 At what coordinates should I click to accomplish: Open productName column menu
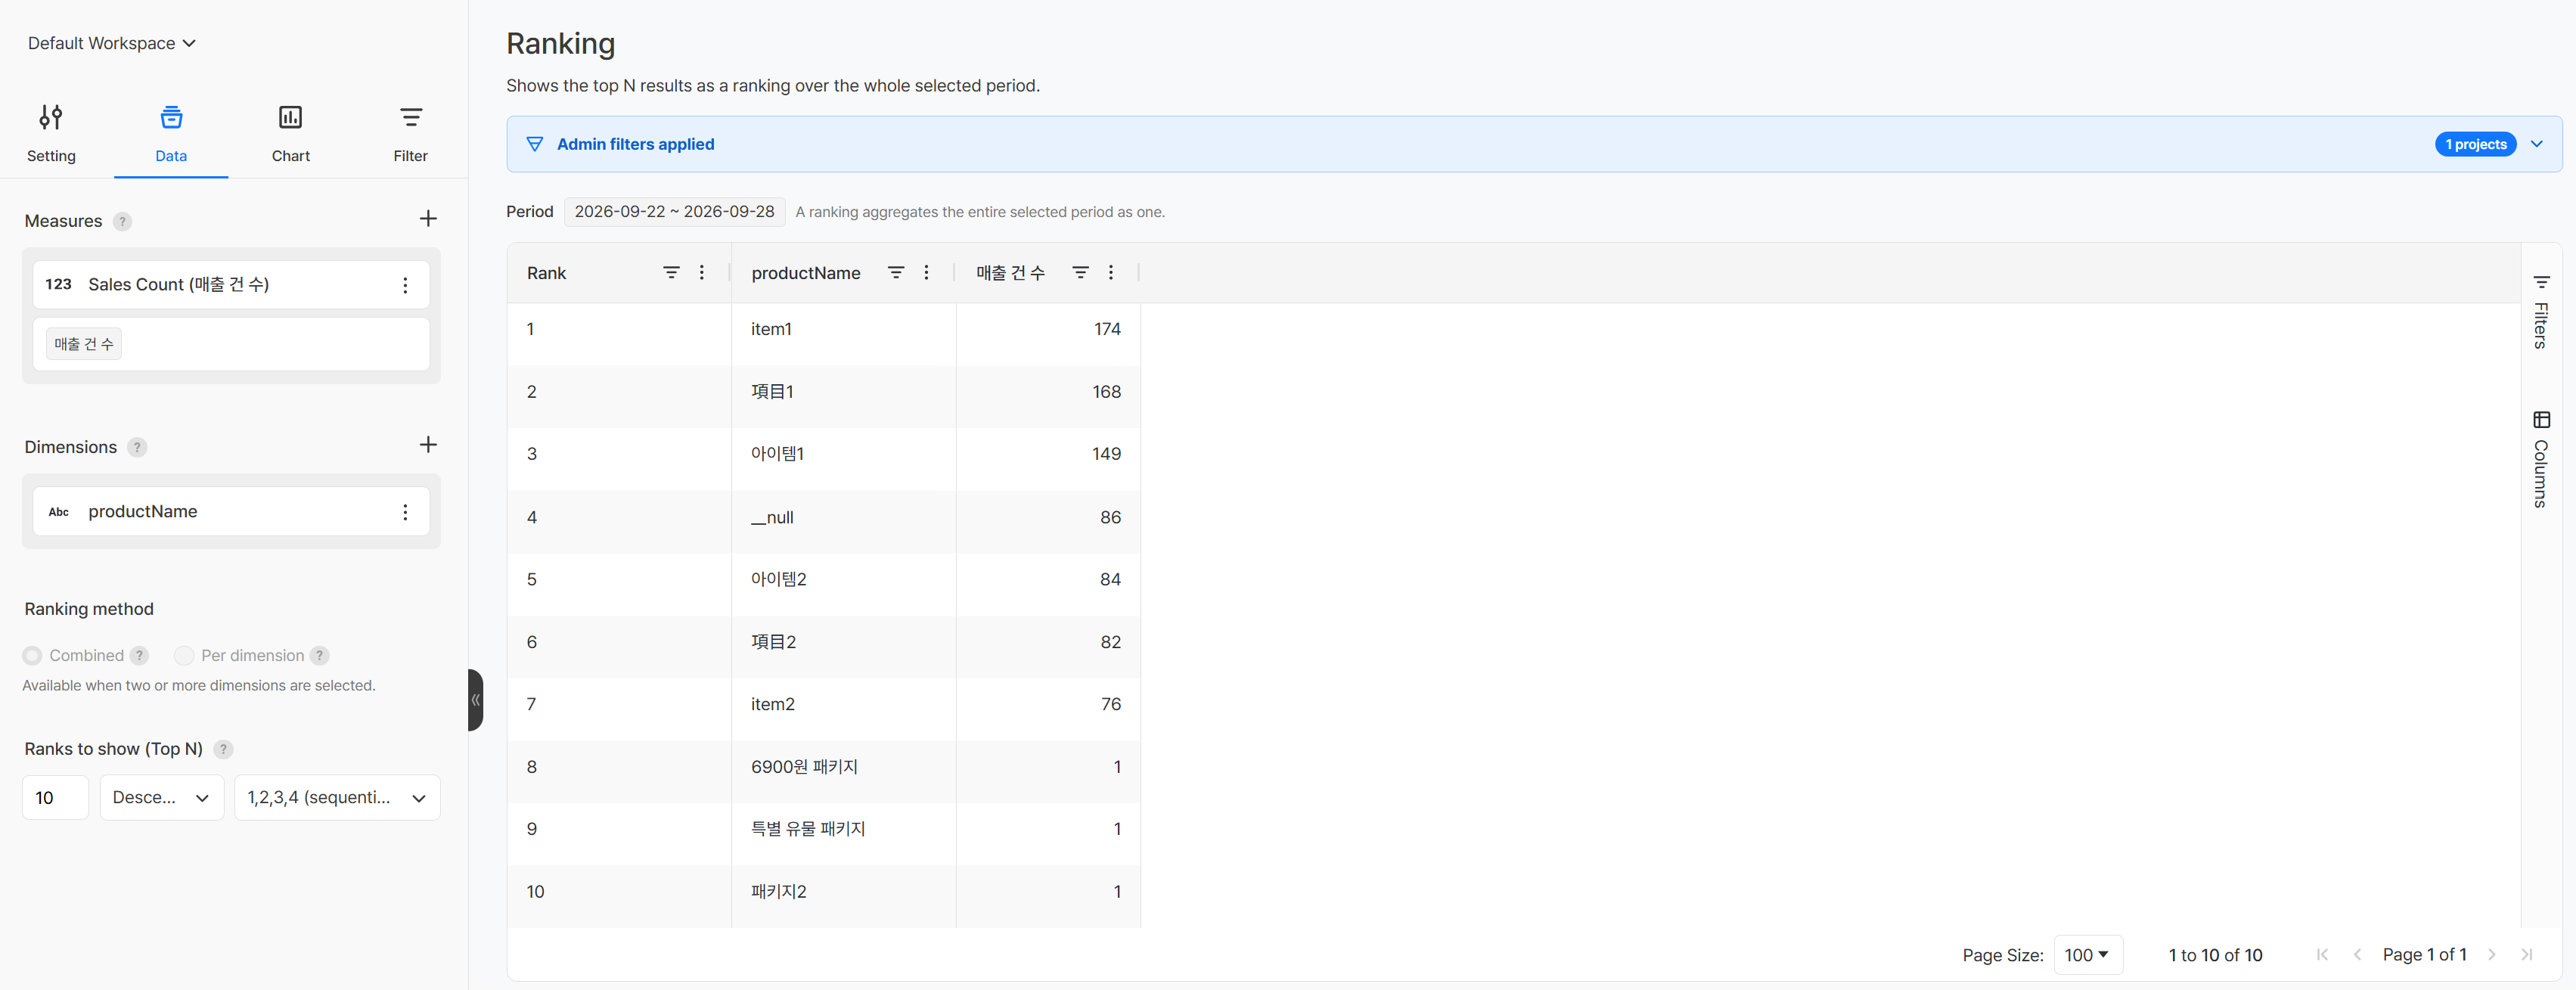click(x=926, y=272)
